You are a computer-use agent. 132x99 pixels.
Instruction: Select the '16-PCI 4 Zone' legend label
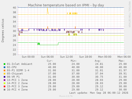17,90
